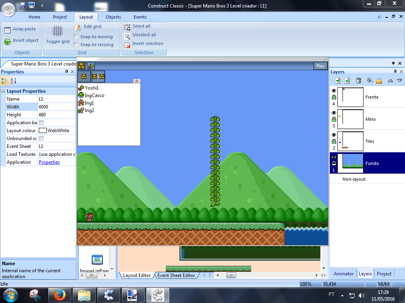Toggle the Application background checkbox
405x303 pixels.
click(x=41, y=123)
